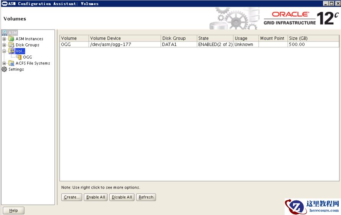The image size is (341, 215).
Task: Click the ASM root node icon
Action: click(4, 33)
